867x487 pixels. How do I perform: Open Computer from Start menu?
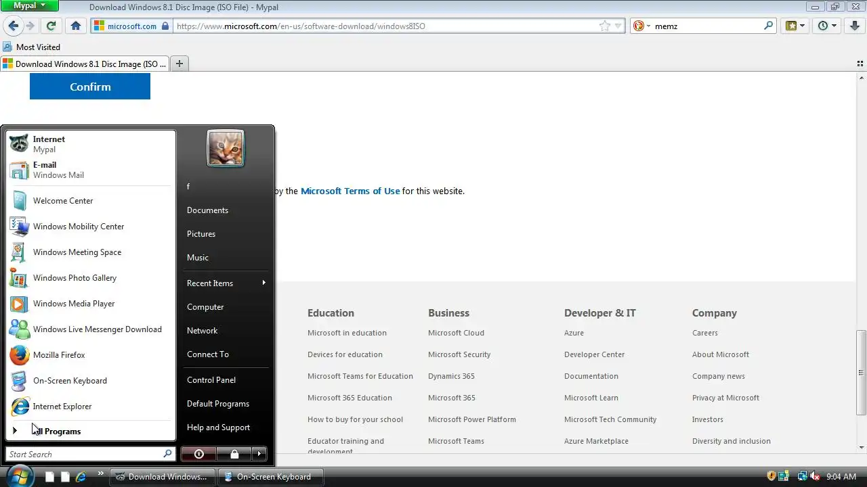[226, 307]
